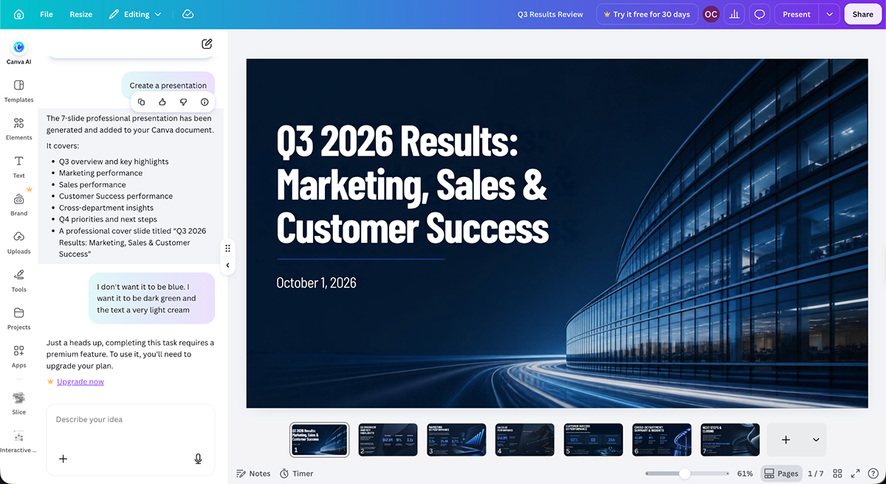This screenshot has width=886, height=484.
Task: Go to the Canva home icon
Action: (x=18, y=14)
